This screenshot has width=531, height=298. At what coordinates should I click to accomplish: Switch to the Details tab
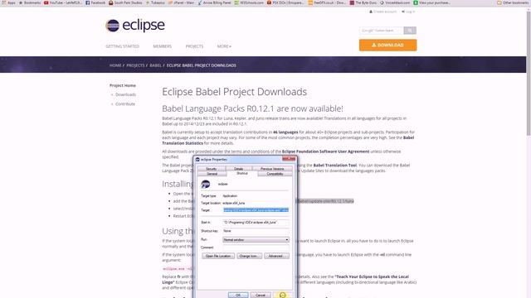pos(239,169)
